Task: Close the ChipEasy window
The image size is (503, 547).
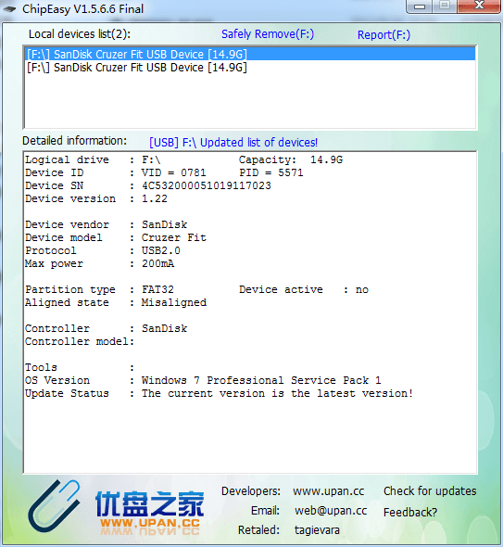Action: point(479,6)
